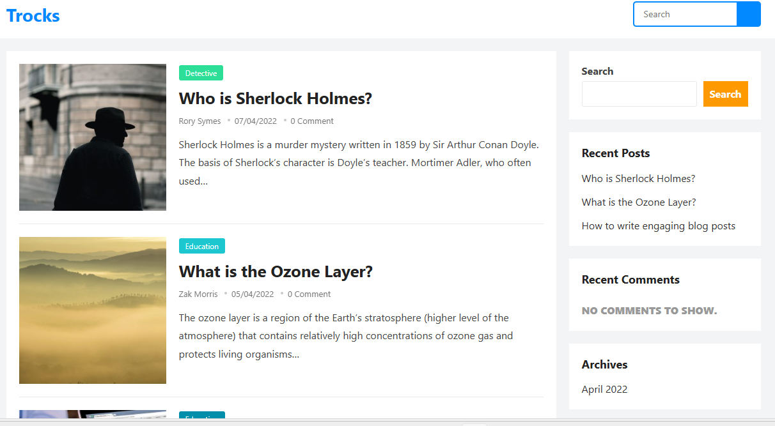
Task: Open recent post "What is the Ozone Layer?" in sidebar
Action: 639,202
